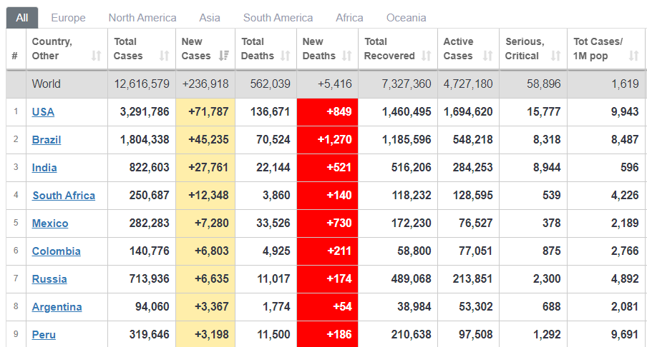Click sort icon in Tot Cases/1M pop header
Screen dimensions: 647x347
[633, 56]
